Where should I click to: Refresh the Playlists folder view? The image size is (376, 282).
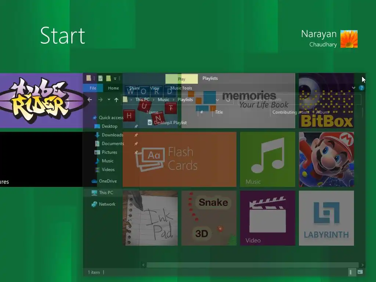[228, 100]
